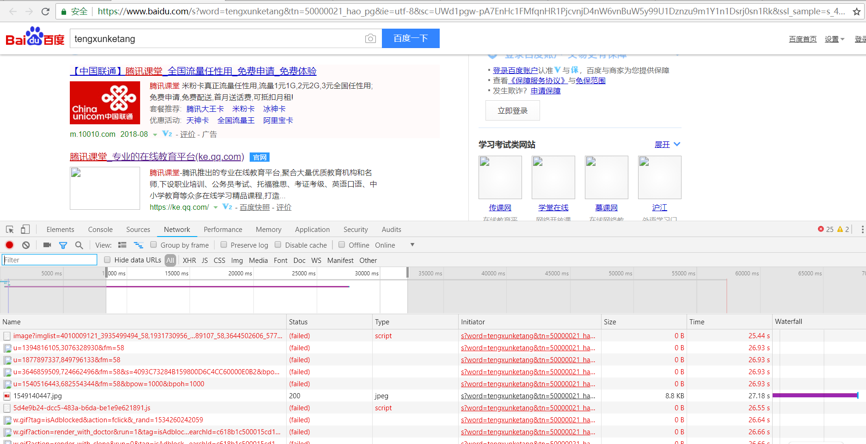Toggle the device toolbar icon
This screenshot has height=444, width=866.
coord(25,229)
